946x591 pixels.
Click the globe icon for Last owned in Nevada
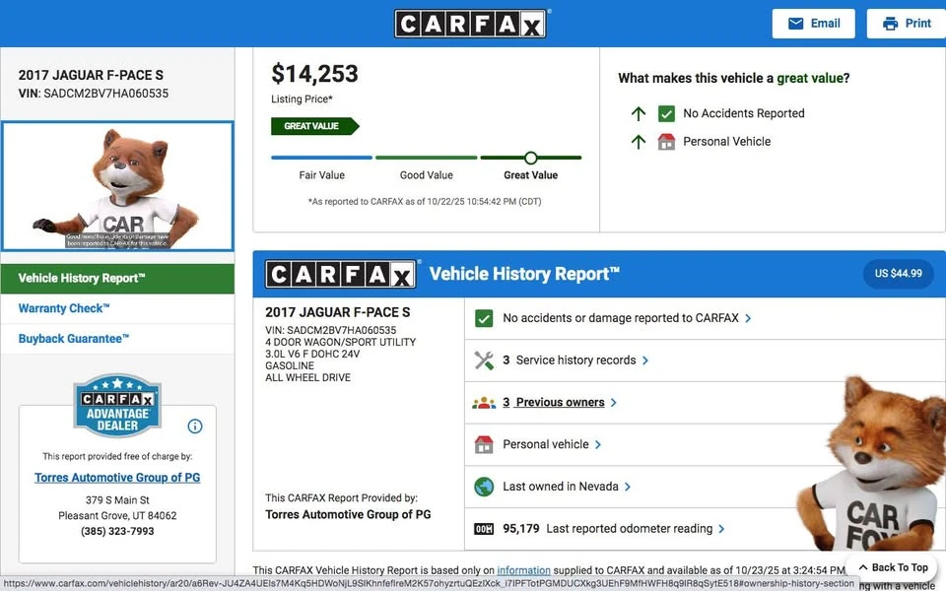click(484, 487)
